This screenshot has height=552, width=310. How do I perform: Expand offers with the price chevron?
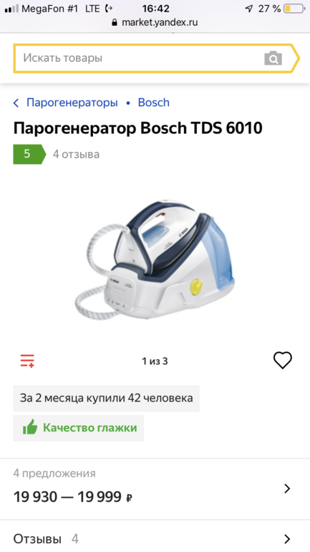(287, 489)
